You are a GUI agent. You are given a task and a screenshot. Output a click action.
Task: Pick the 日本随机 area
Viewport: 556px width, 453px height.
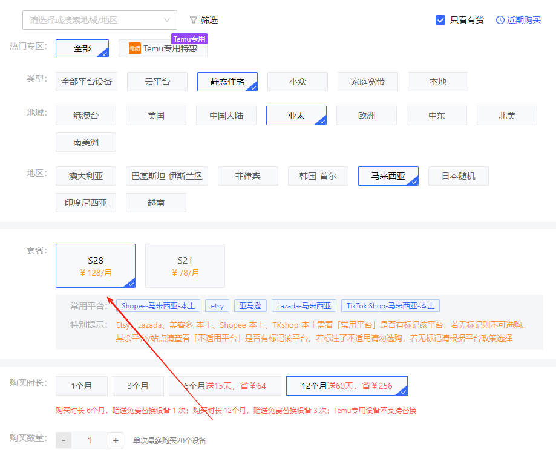point(459,176)
